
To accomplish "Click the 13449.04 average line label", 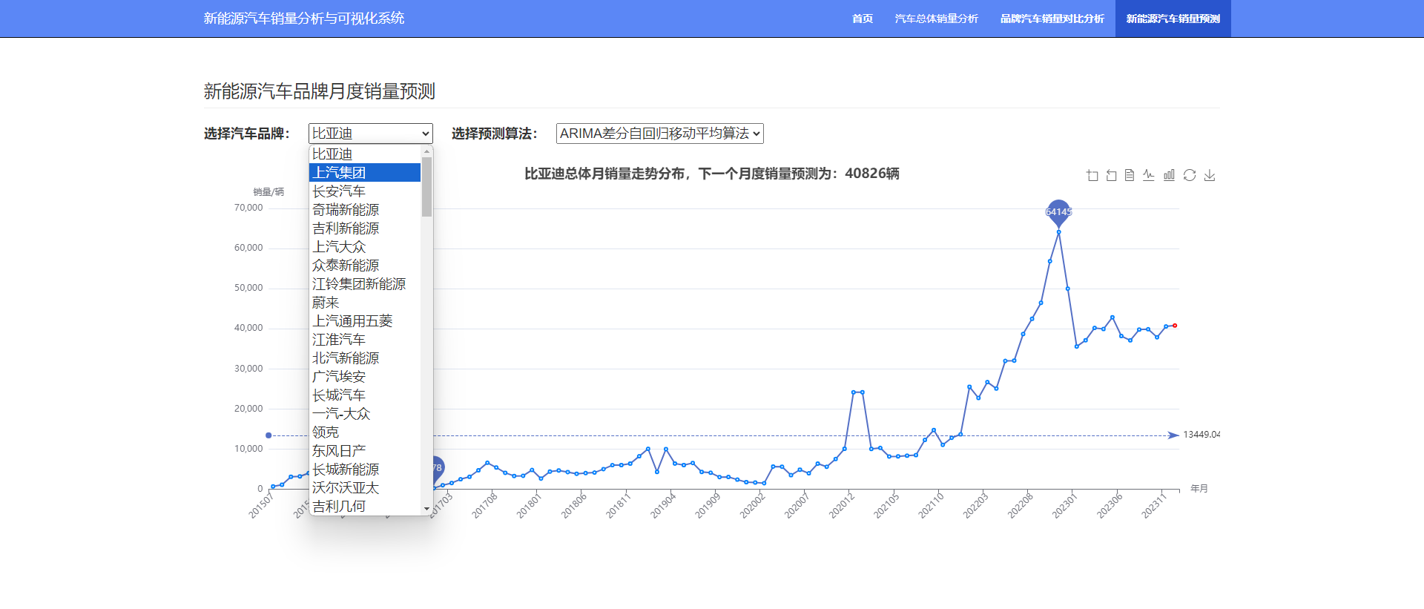I will (1201, 435).
